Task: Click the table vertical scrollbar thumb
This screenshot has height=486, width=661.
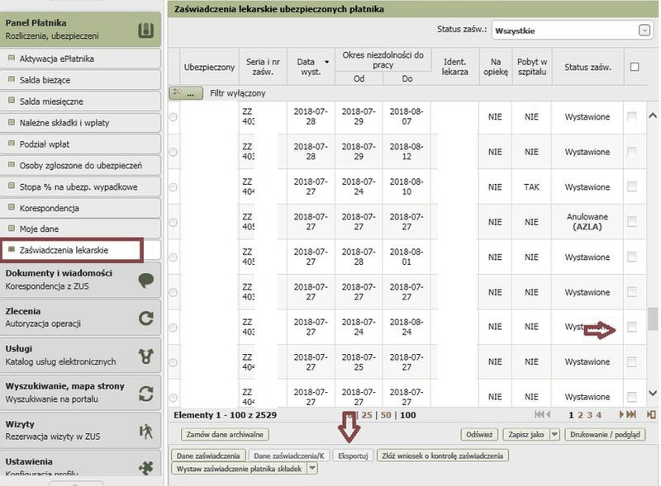Action: 653,319
